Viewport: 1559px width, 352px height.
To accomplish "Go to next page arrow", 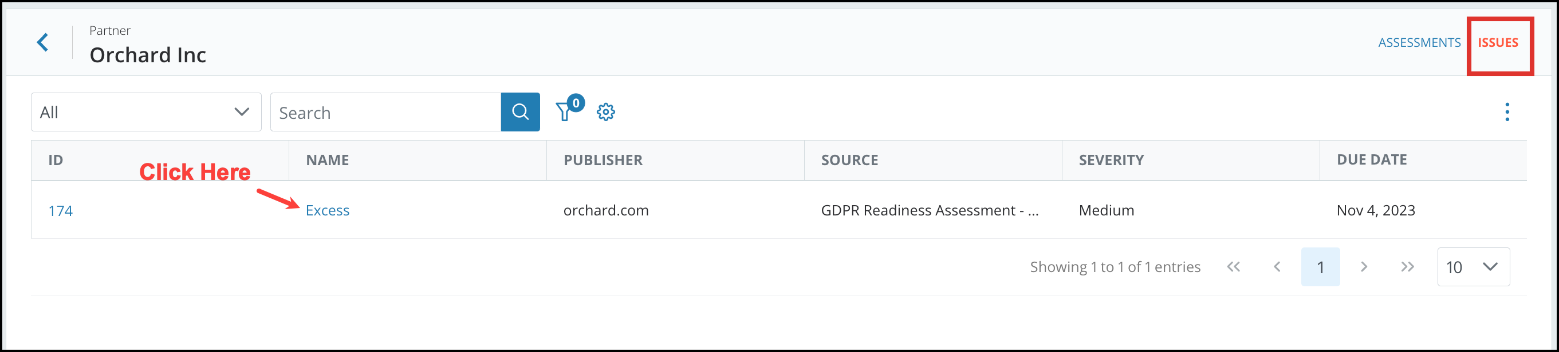I will (1364, 267).
